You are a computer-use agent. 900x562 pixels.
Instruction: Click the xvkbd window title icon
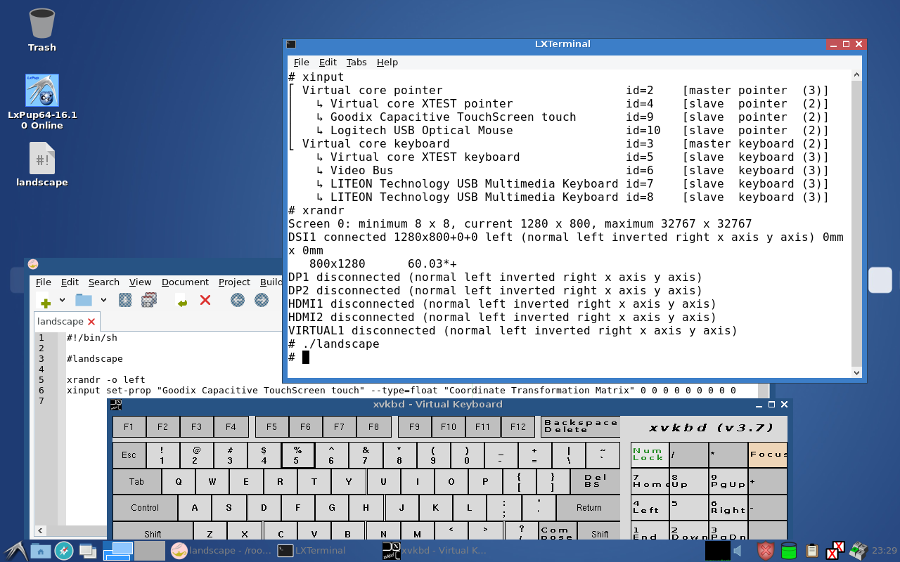pyautogui.click(x=116, y=404)
